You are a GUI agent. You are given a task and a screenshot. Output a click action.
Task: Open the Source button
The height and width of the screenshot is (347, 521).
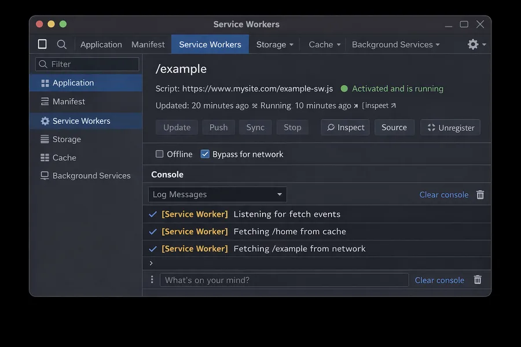[x=394, y=127]
